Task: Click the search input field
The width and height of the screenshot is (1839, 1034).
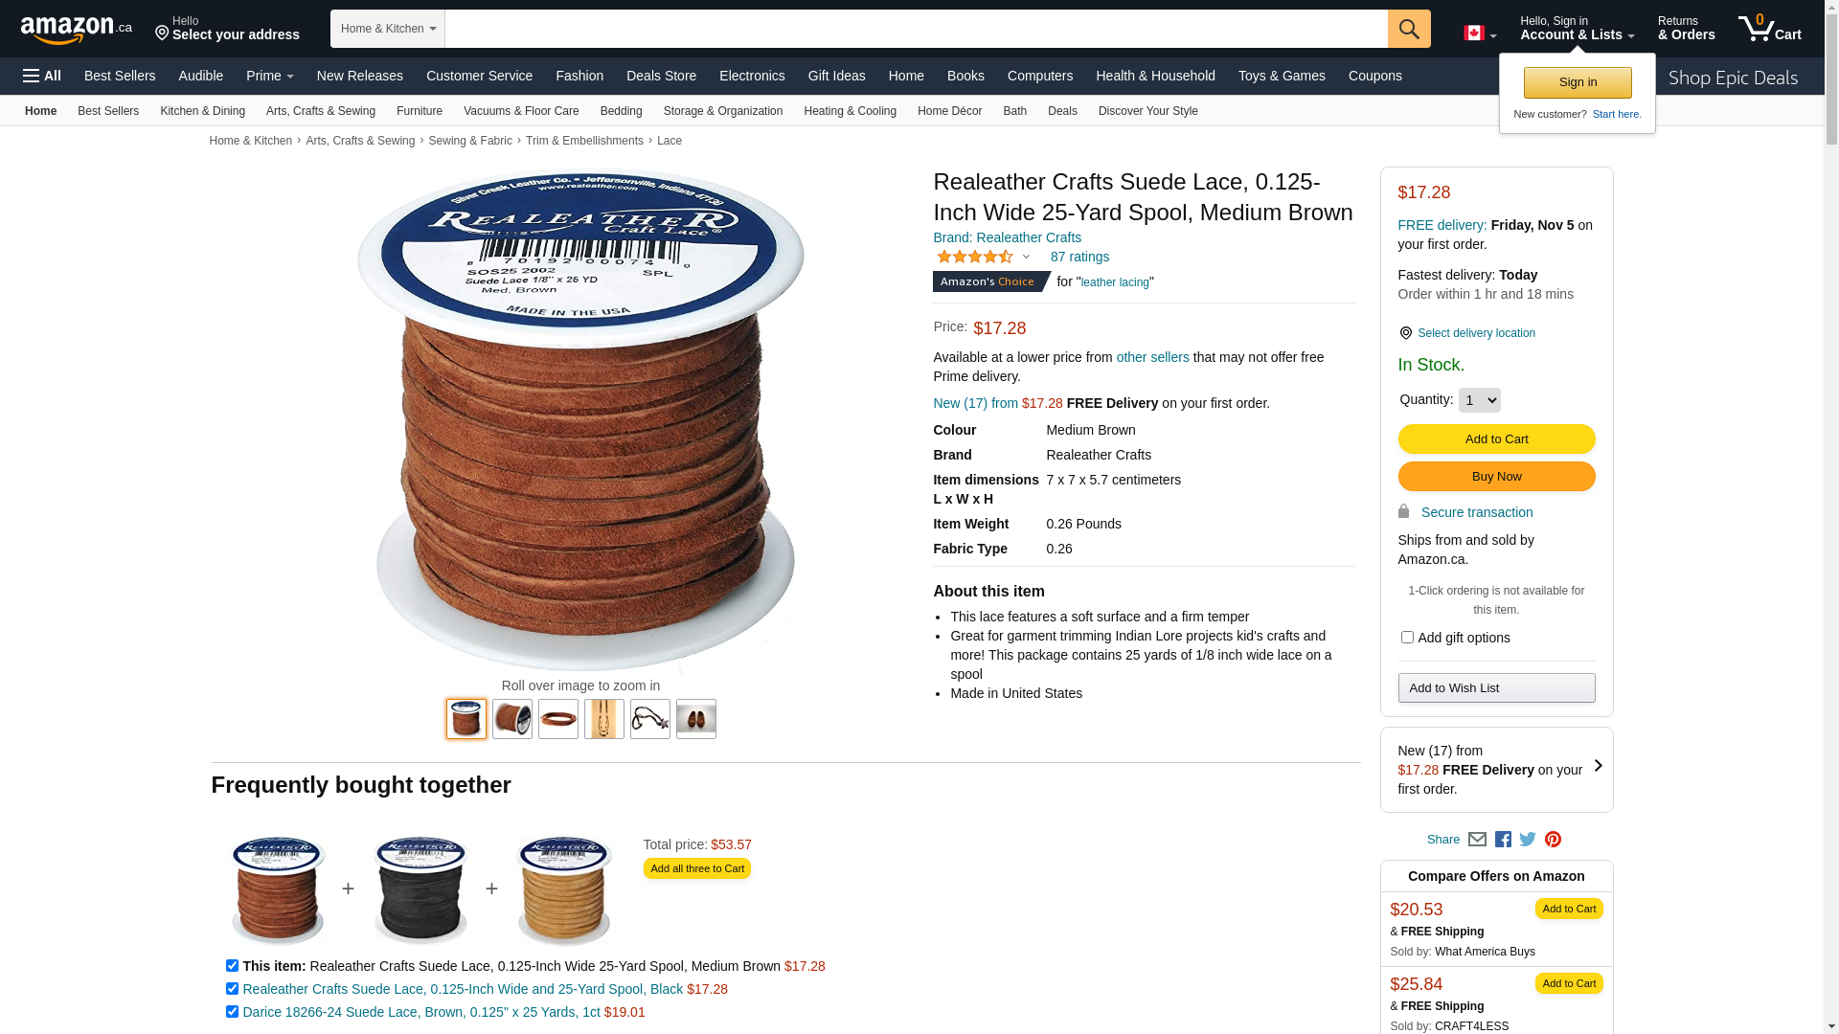Action: (x=917, y=29)
